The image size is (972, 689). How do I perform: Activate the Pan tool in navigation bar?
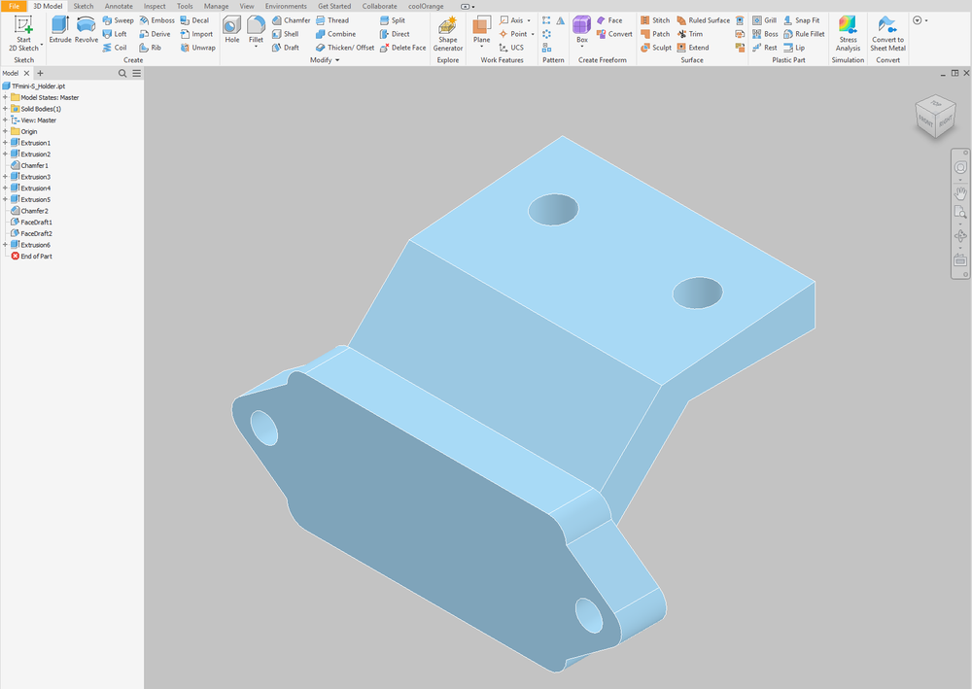(960, 193)
